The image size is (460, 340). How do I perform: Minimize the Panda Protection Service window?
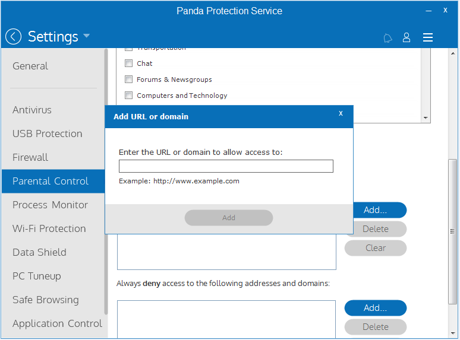429,11
